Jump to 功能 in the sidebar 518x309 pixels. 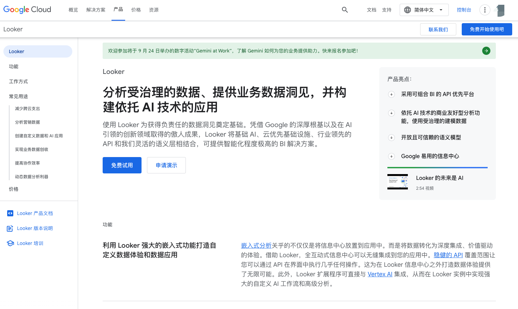pos(14,66)
